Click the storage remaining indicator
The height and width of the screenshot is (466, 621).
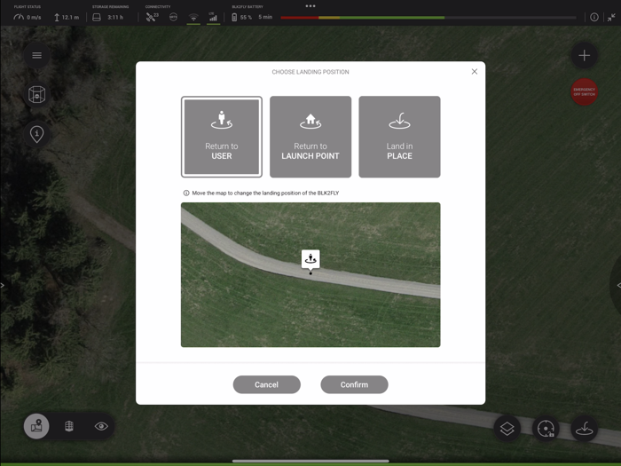(x=107, y=17)
